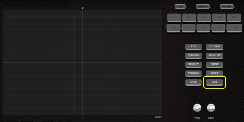Click the xx/div readout text
The width and height of the screenshot is (244, 122).
157,117
